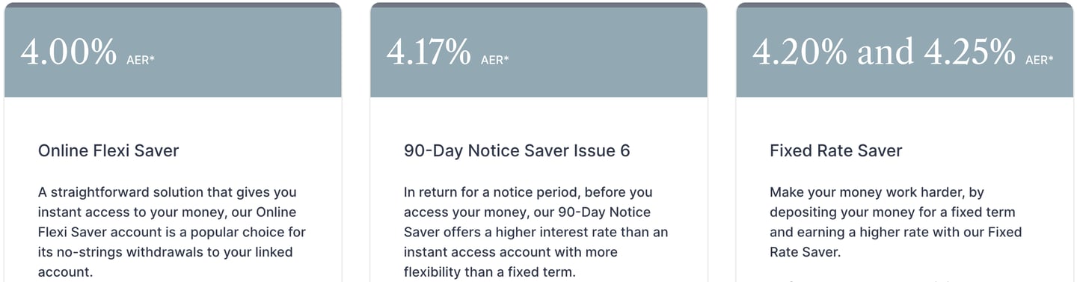The width and height of the screenshot is (1077, 282).
Task: Click the 90-Day Notice Saver description text
Action: tap(536, 232)
